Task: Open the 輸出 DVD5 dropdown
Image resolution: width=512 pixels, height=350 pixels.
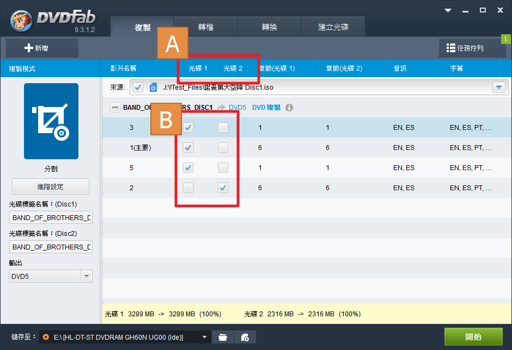Action: pos(87,277)
